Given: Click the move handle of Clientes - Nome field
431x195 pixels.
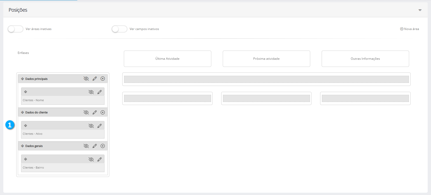Looking at the screenshot, I should [26, 92].
